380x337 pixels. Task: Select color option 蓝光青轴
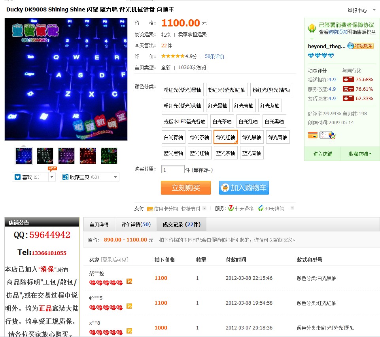click(x=252, y=153)
